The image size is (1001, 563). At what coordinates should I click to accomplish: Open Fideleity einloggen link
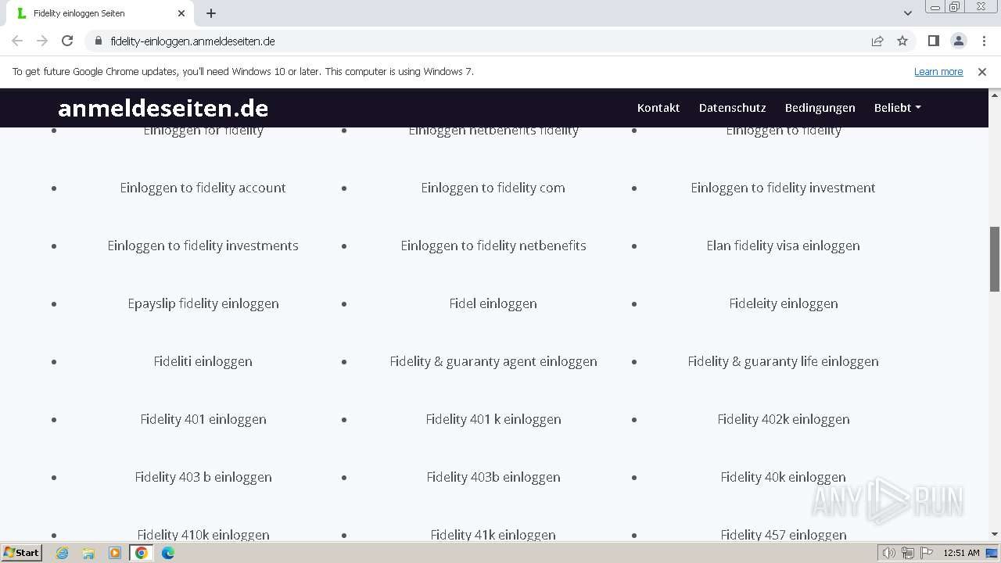pos(784,303)
